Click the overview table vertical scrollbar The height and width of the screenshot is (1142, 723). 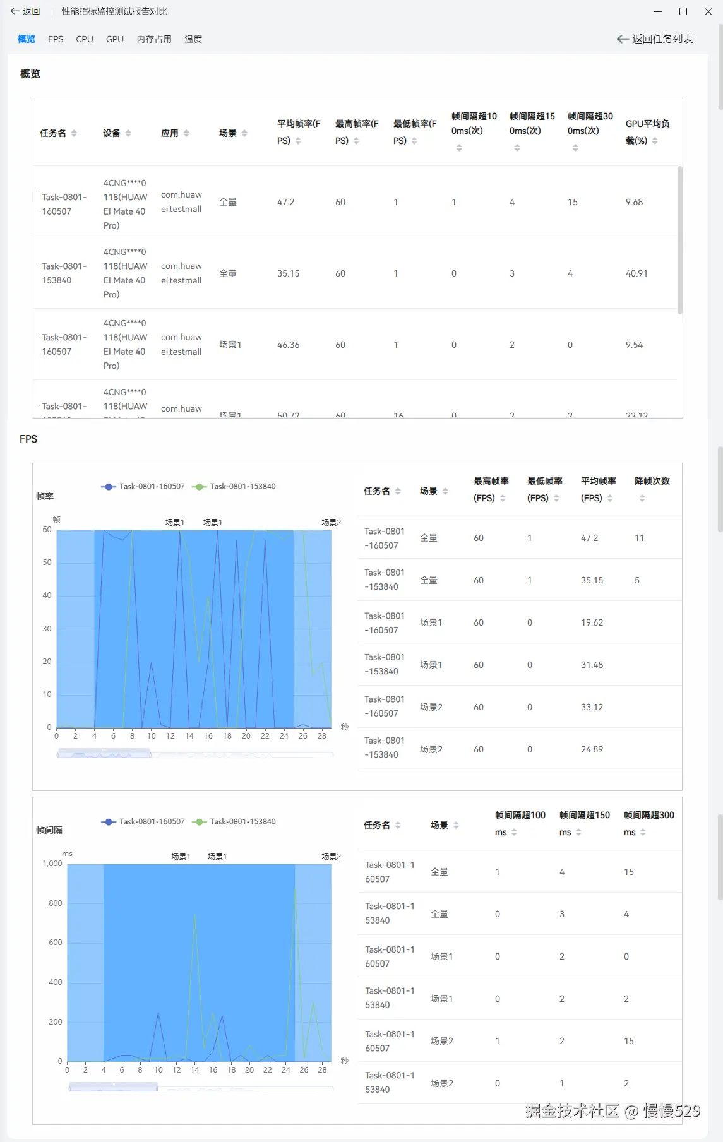pos(680,240)
